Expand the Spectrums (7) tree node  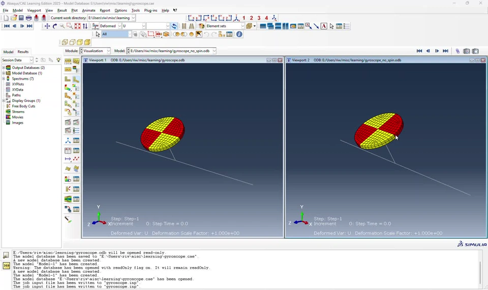click(x=4, y=79)
